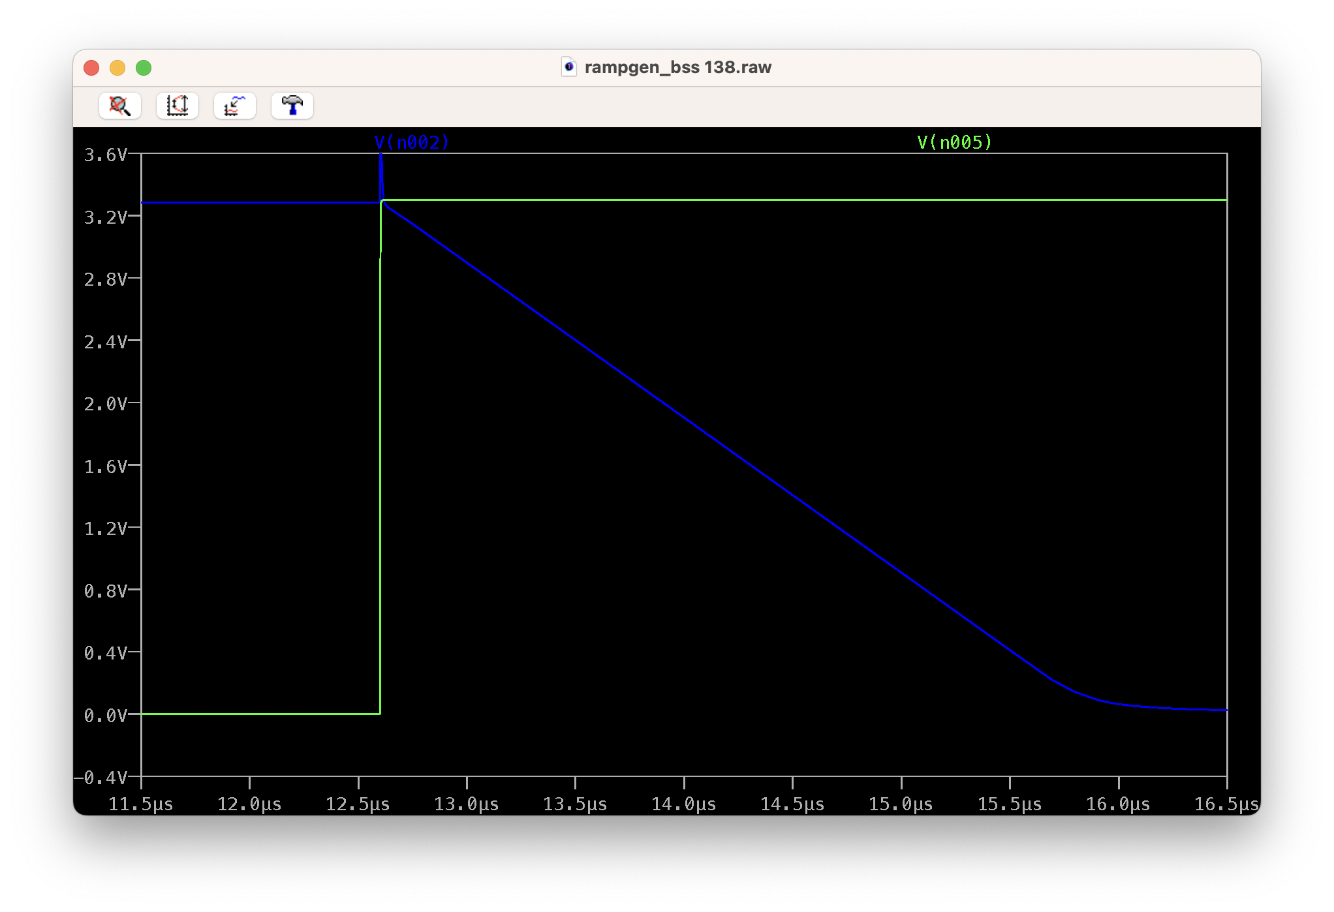
Task: Click the rampgen_bss 138.raw window title
Action: (x=678, y=67)
